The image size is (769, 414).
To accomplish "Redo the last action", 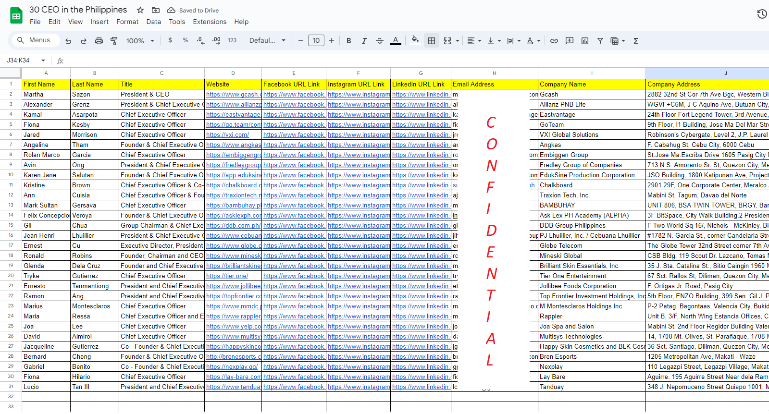I will click(84, 41).
